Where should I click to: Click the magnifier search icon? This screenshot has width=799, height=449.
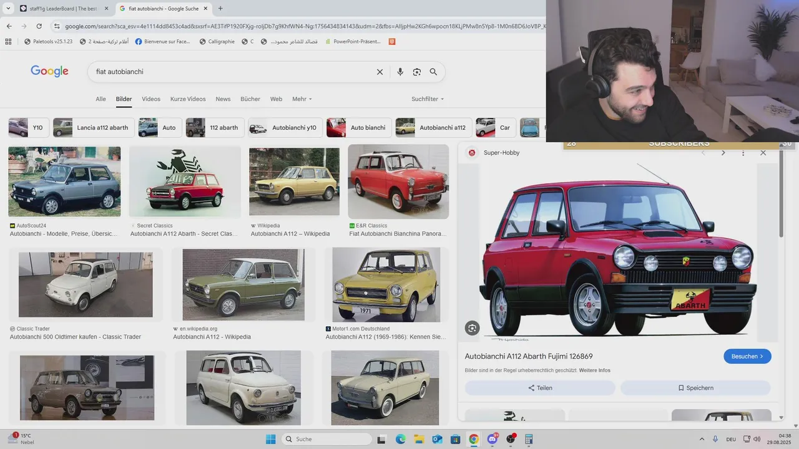coord(433,72)
